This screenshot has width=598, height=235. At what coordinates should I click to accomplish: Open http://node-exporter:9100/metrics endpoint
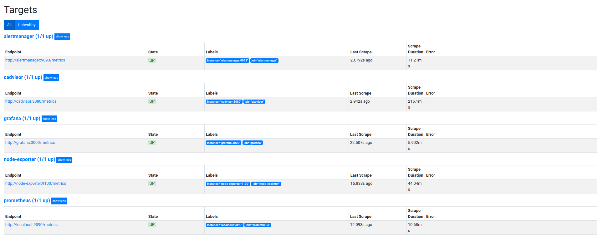click(36, 184)
